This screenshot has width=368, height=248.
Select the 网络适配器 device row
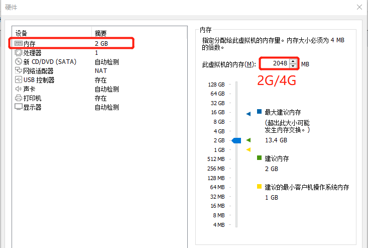pyautogui.click(x=100, y=71)
